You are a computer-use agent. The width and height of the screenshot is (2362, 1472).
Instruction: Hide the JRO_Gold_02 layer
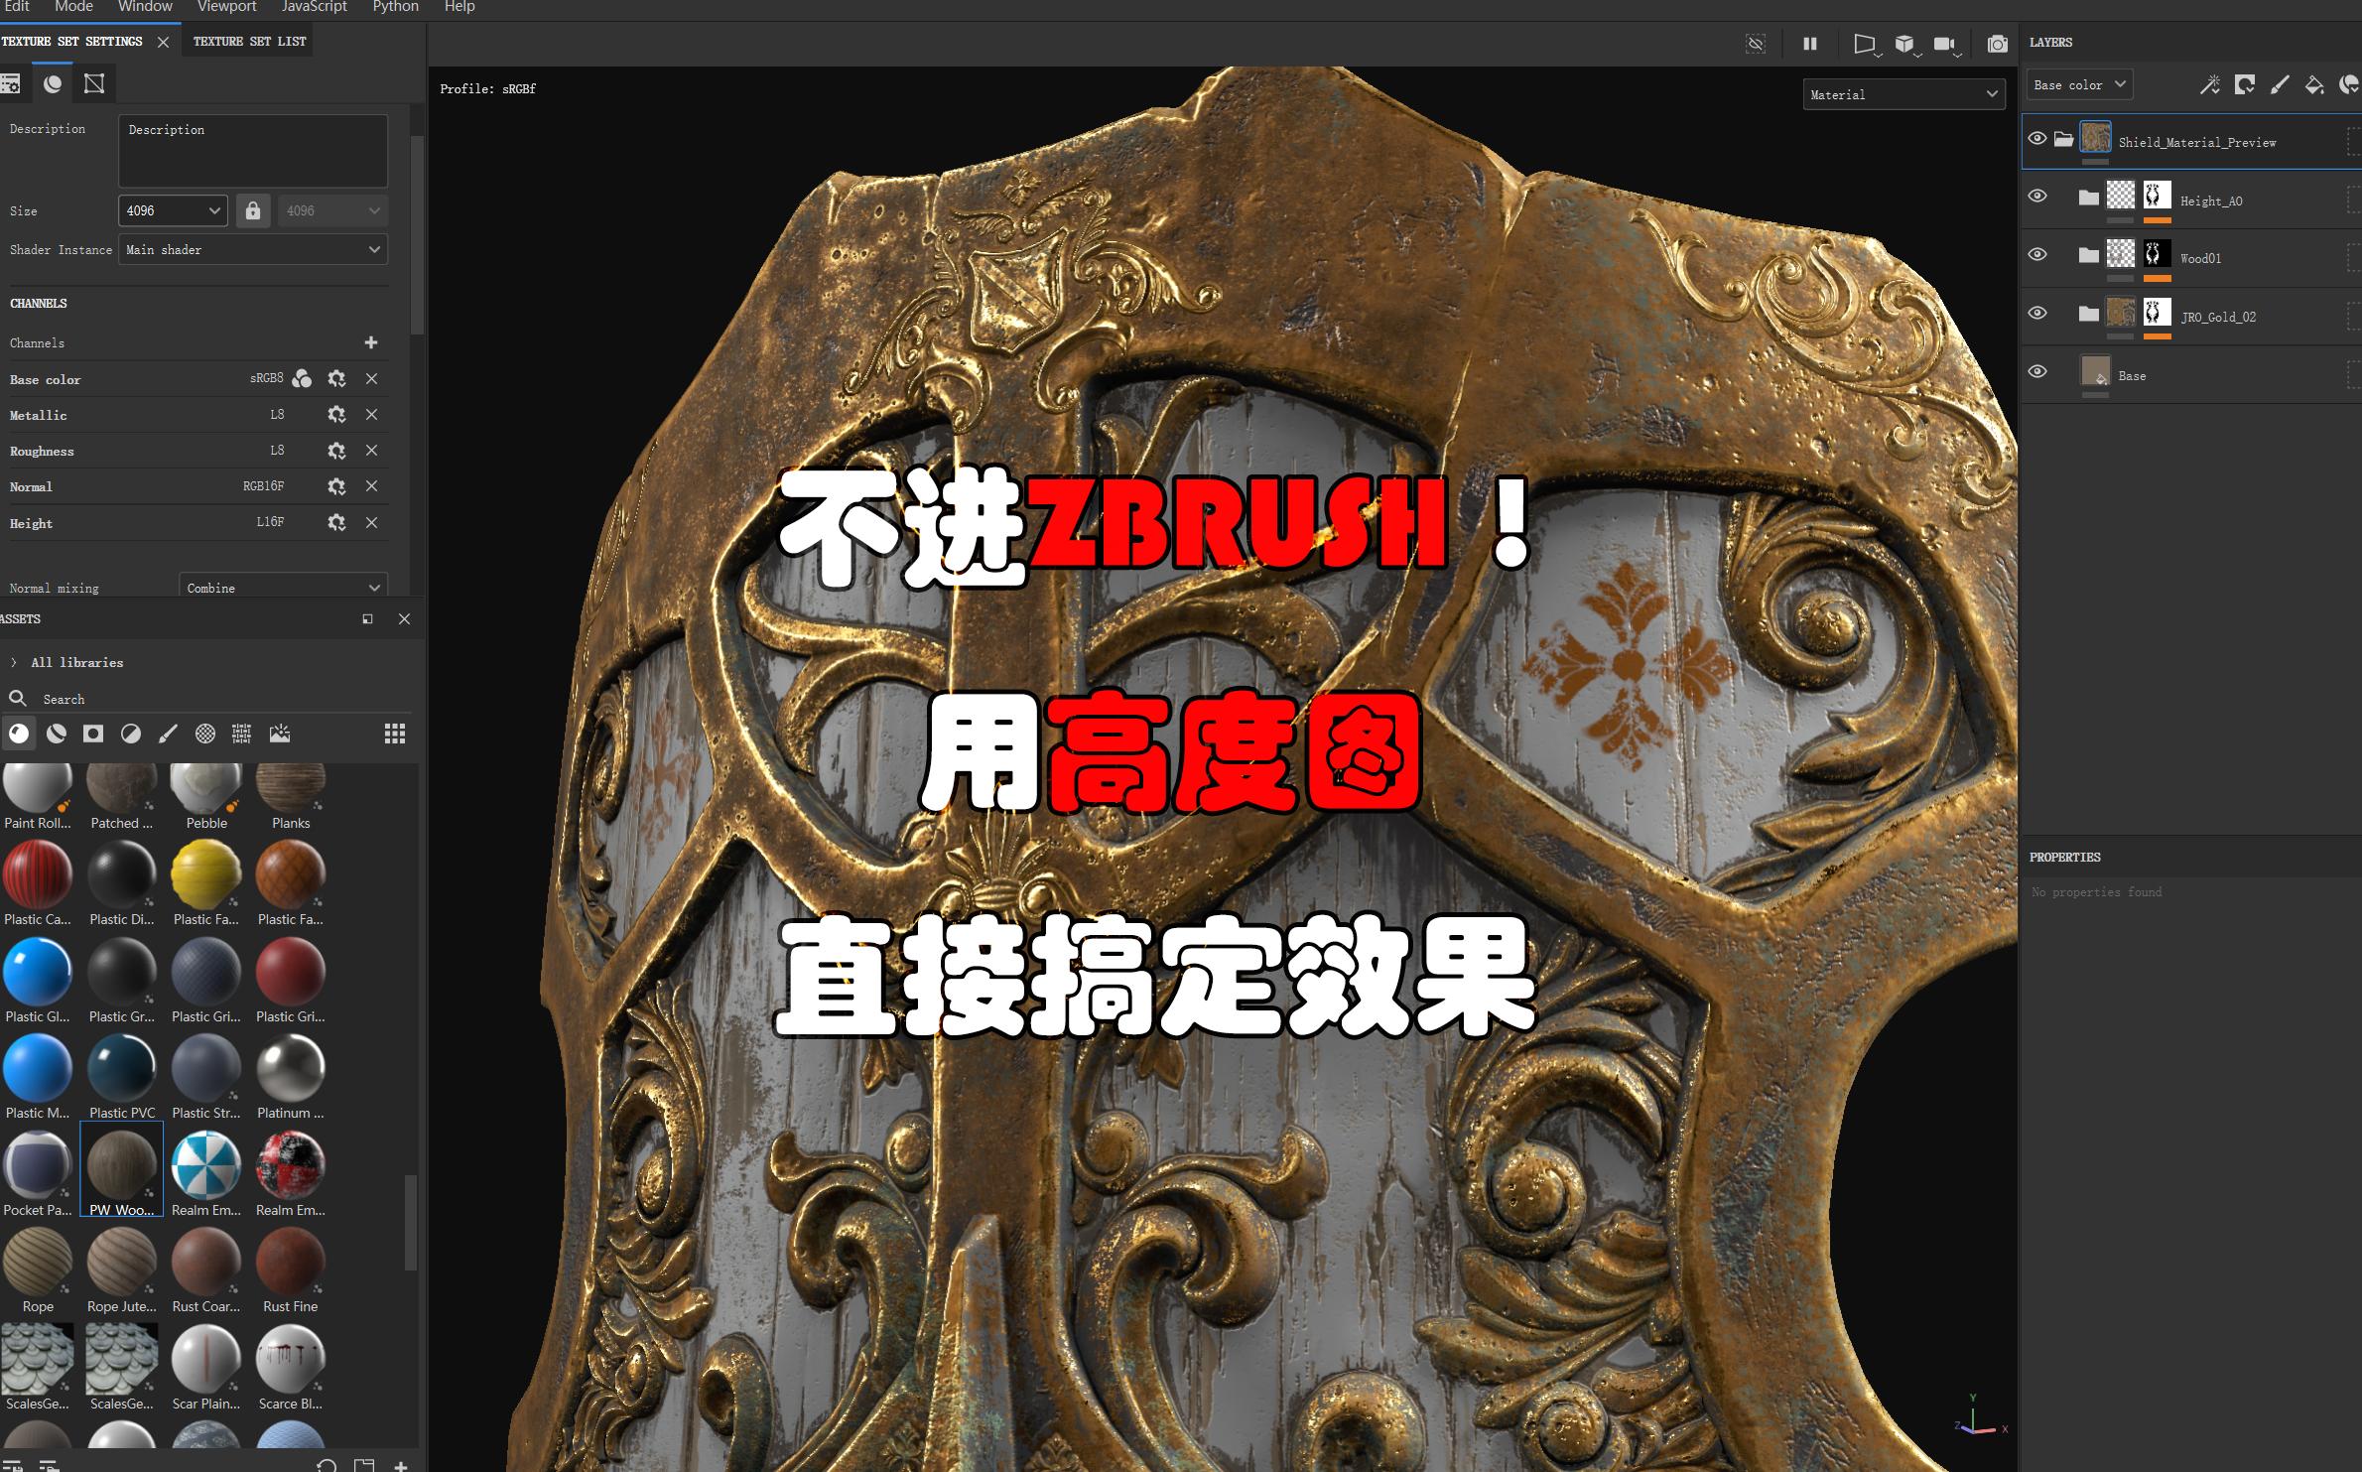[x=2037, y=313]
